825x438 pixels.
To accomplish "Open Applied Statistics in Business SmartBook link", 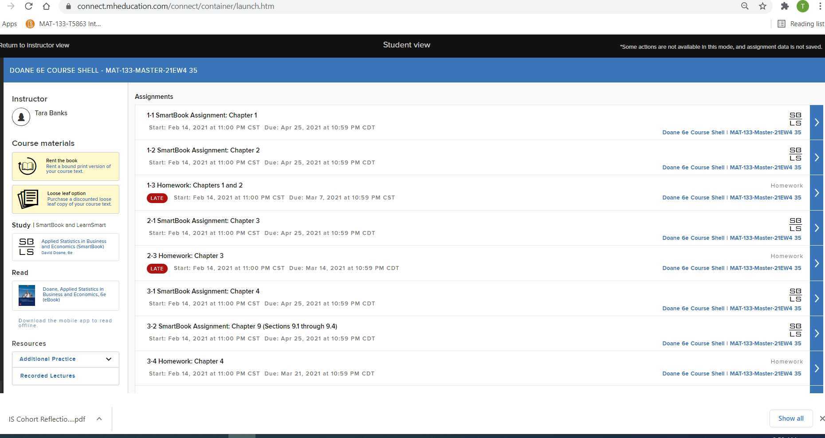I will (74, 244).
